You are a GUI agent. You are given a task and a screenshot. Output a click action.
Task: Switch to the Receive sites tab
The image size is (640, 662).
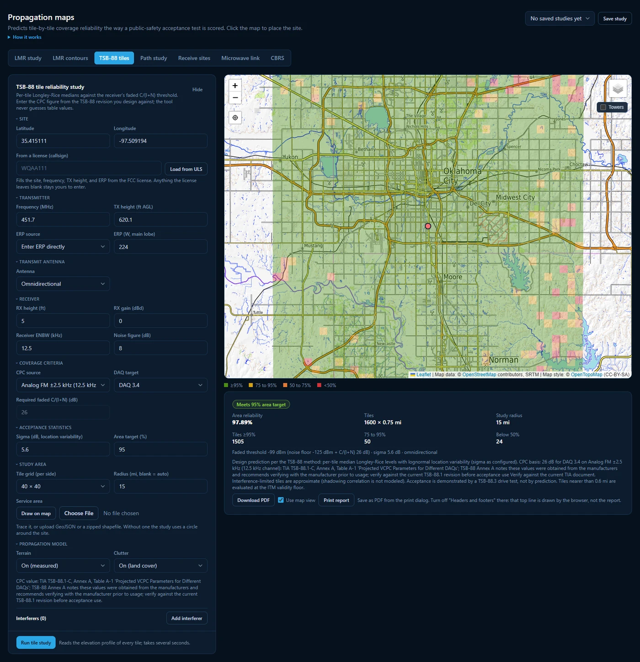pos(194,58)
